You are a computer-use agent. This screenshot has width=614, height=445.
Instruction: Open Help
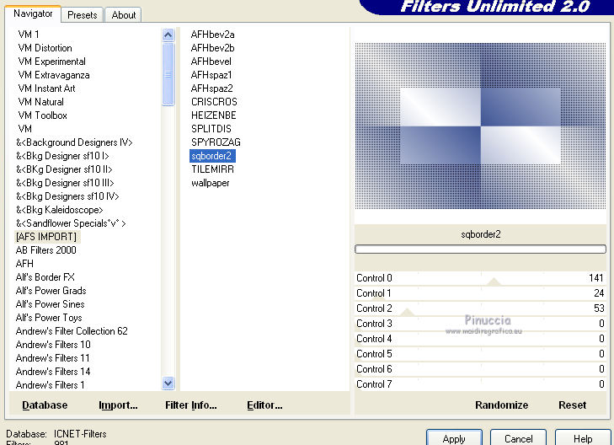tap(582, 438)
